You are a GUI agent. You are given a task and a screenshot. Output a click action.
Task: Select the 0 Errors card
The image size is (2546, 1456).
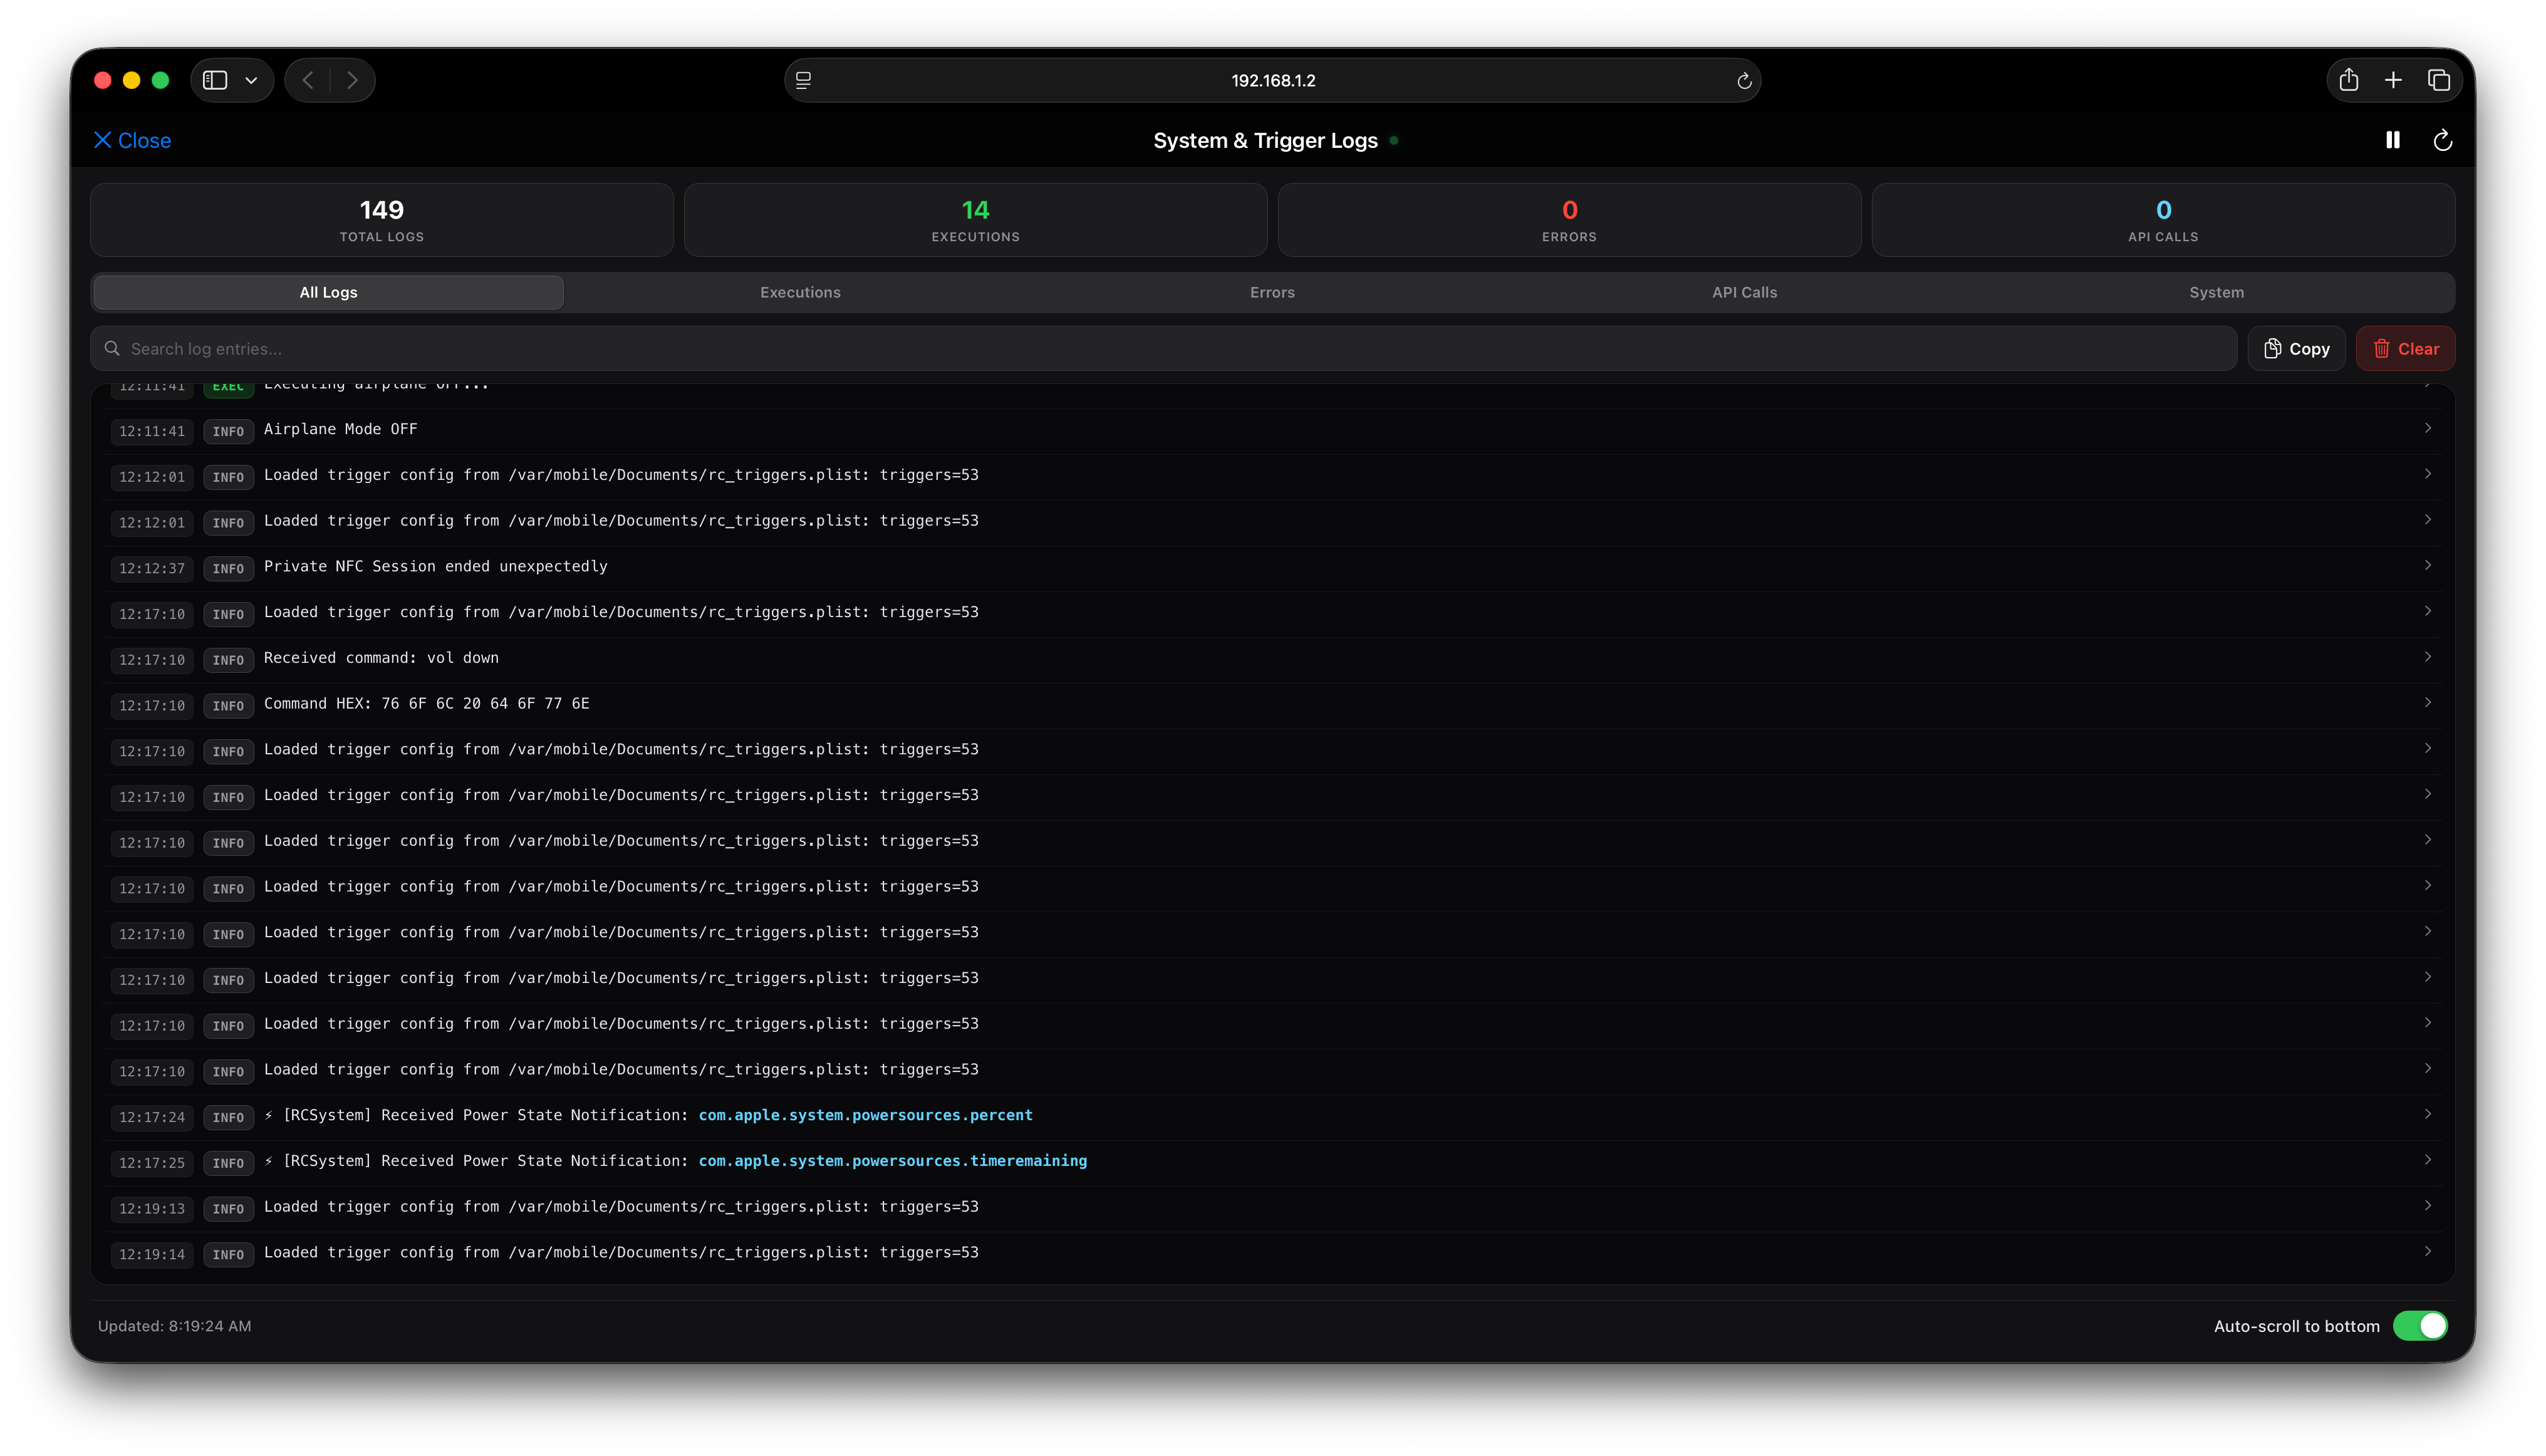(x=1569, y=220)
